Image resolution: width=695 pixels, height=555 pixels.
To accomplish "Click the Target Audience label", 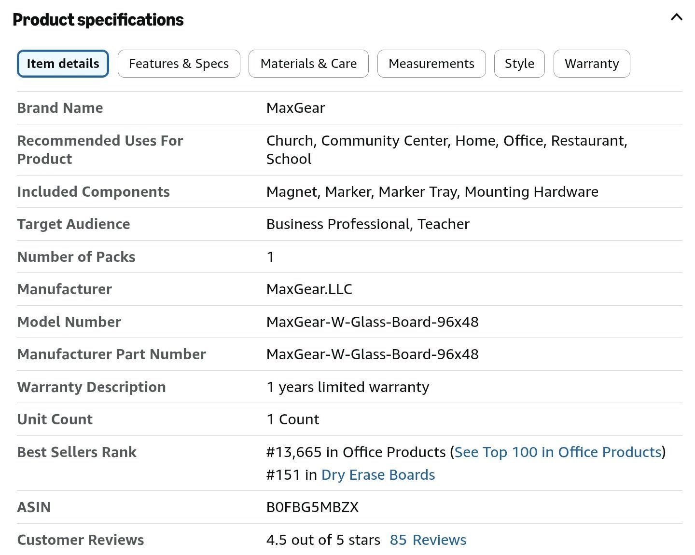I will click(74, 224).
